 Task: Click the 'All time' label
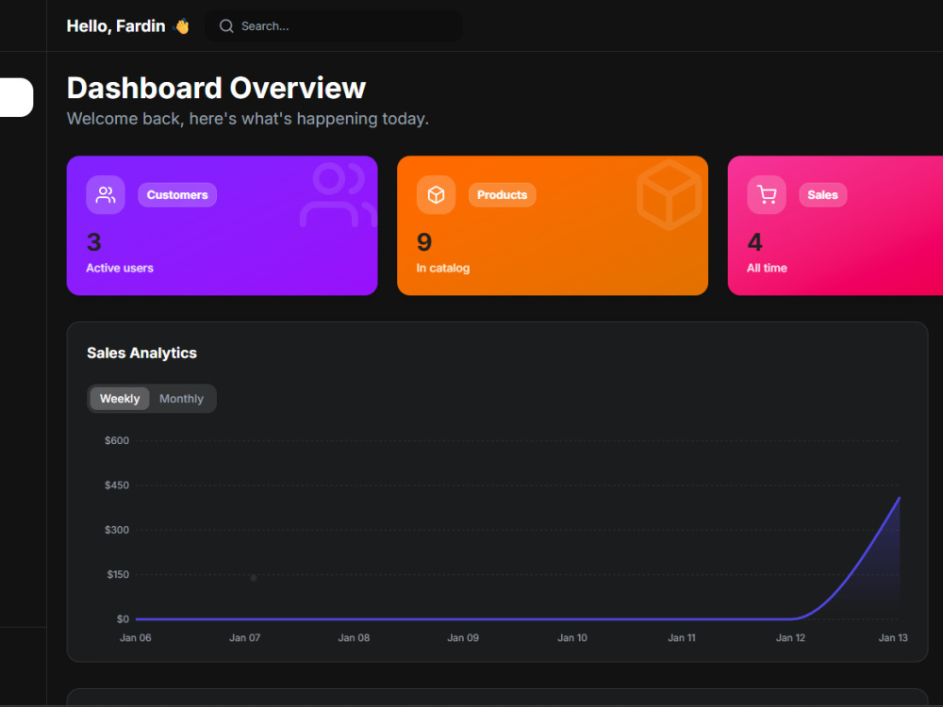(767, 268)
